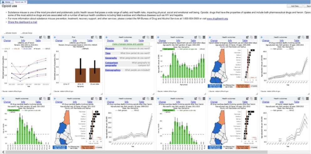Open Table view of heroin line chart panel

[x=38, y=41]
